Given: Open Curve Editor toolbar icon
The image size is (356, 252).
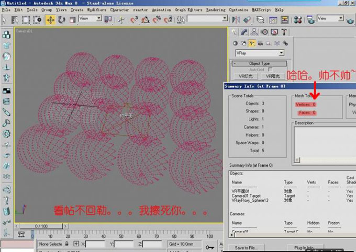Looking at the screenshot, I should [273, 20].
